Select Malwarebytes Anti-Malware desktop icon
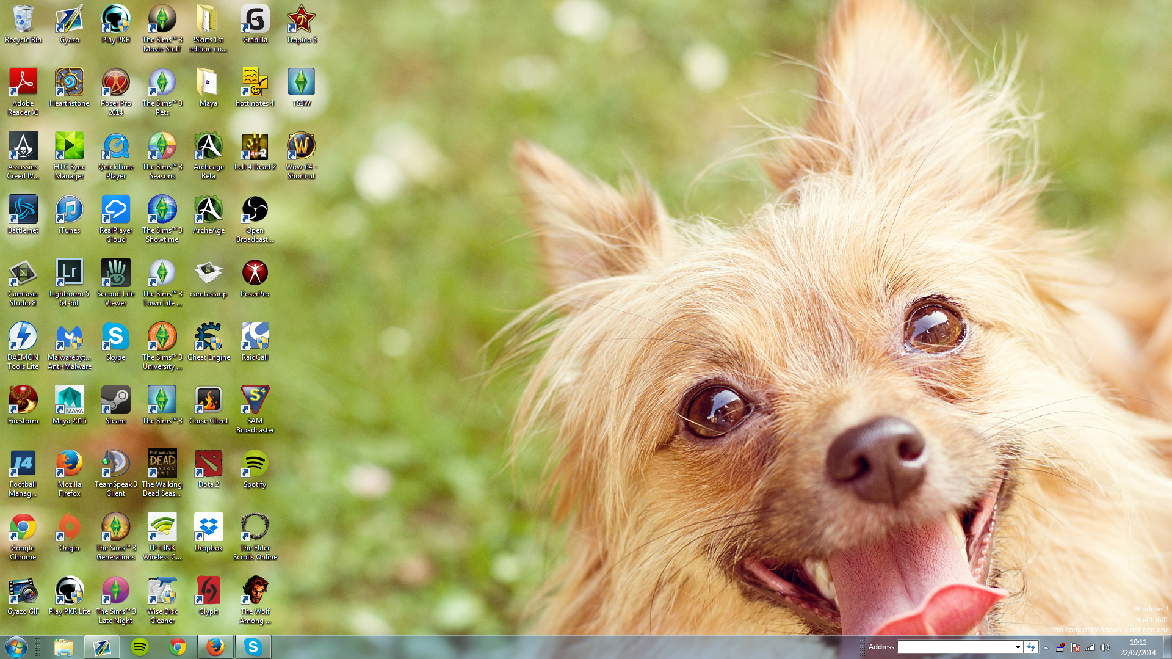The image size is (1172, 659). point(70,346)
